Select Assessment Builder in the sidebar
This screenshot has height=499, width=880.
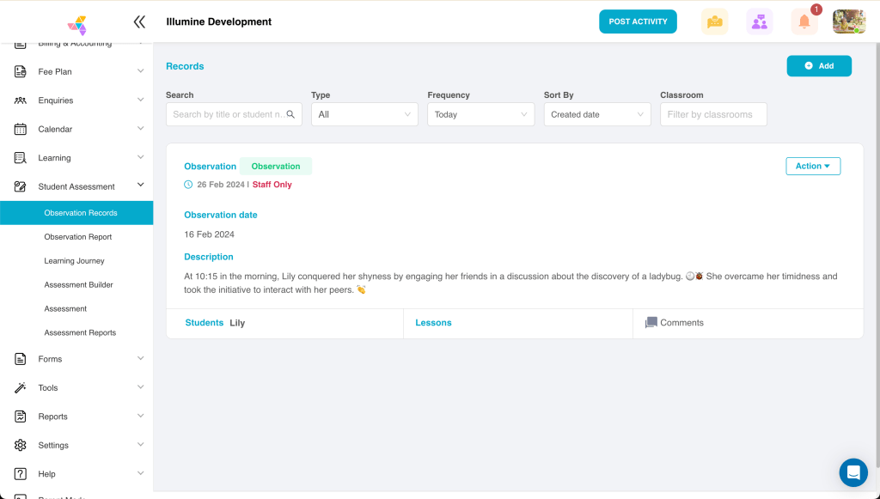click(x=78, y=285)
